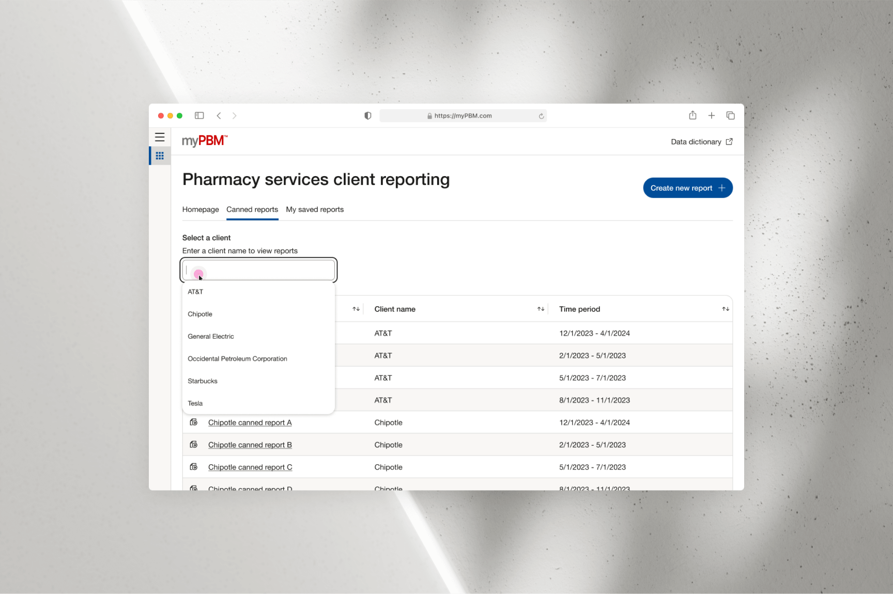This screenshot has height=594, width=893.
Task: Pick Starbucks in the client list
Action: [x=203, y=381]
